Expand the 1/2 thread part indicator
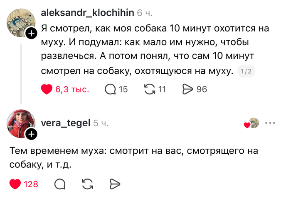291x198 pixels. point(246,71)
